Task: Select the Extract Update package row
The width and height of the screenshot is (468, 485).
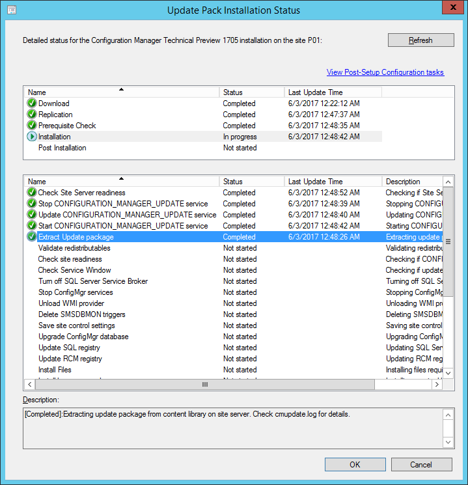Action: click(x=234, y=236)
